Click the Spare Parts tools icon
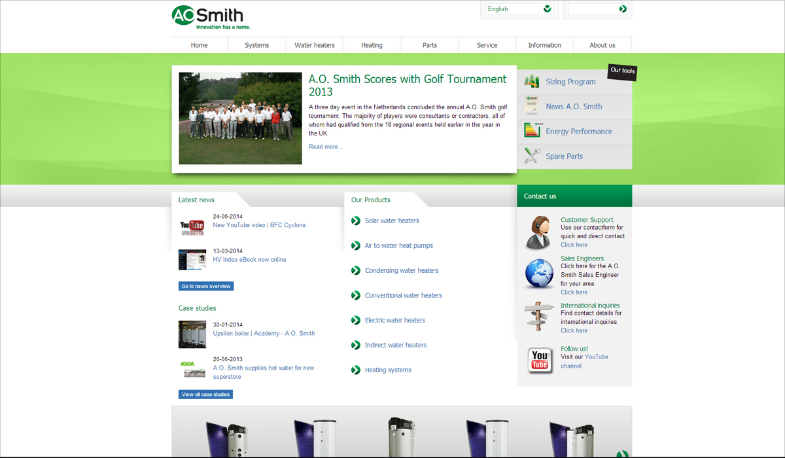Viewport: 785px width, 458px height. (532, 156)
